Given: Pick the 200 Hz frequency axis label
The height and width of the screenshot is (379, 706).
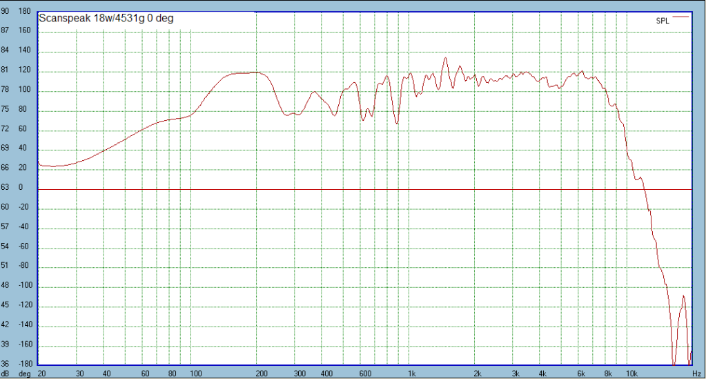Looking at the screenshot, I should tap(262, 373).
